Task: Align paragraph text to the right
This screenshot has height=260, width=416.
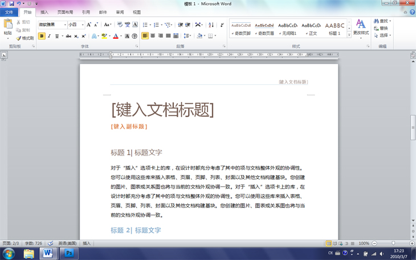Action: 161,35
